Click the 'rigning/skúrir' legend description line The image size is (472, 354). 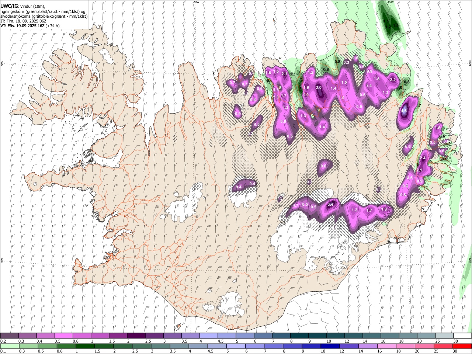[x=43, y=11]
